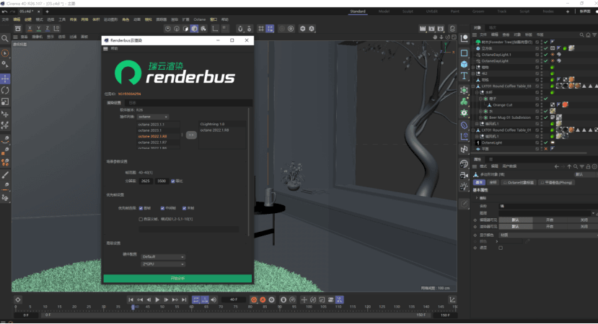Click the camera icon in side palette
The image size is (598, 324).
pyautogui.click(x=464, y=176)
